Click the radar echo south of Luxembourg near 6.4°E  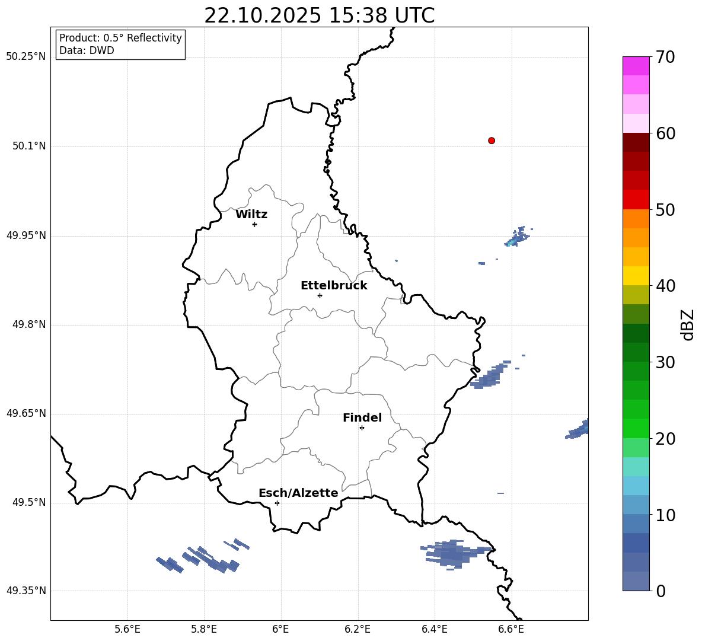pos(456,554)
